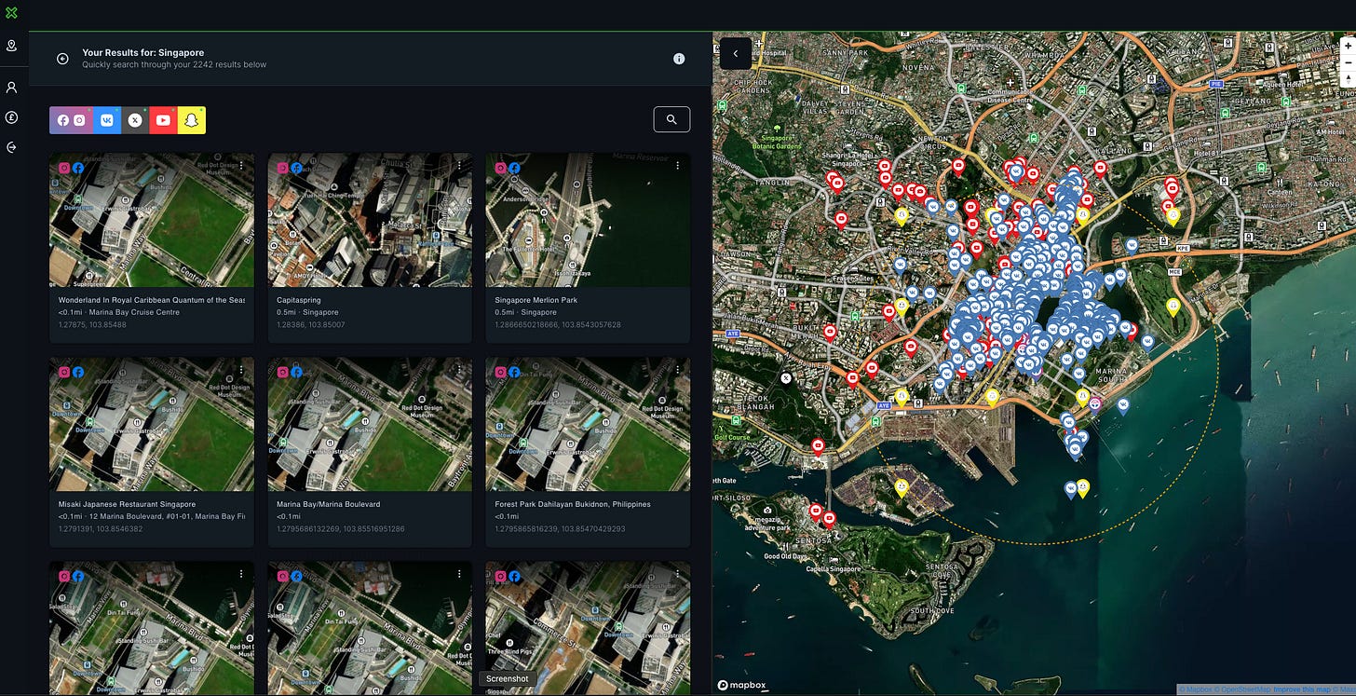
Task: Click Instagram icon on Wonderland In Royal Caribbean card
Action: [x=65, y=168]
